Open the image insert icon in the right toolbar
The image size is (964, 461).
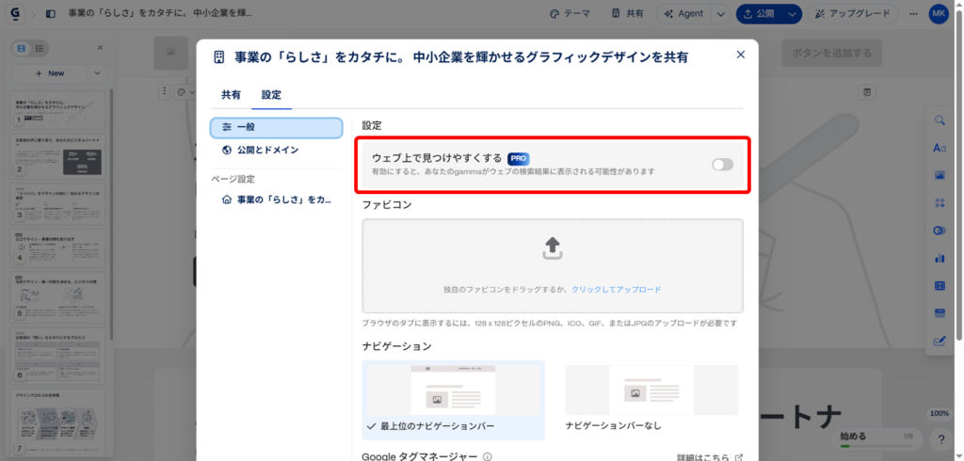pyautogui.click(x=939, y=175)
